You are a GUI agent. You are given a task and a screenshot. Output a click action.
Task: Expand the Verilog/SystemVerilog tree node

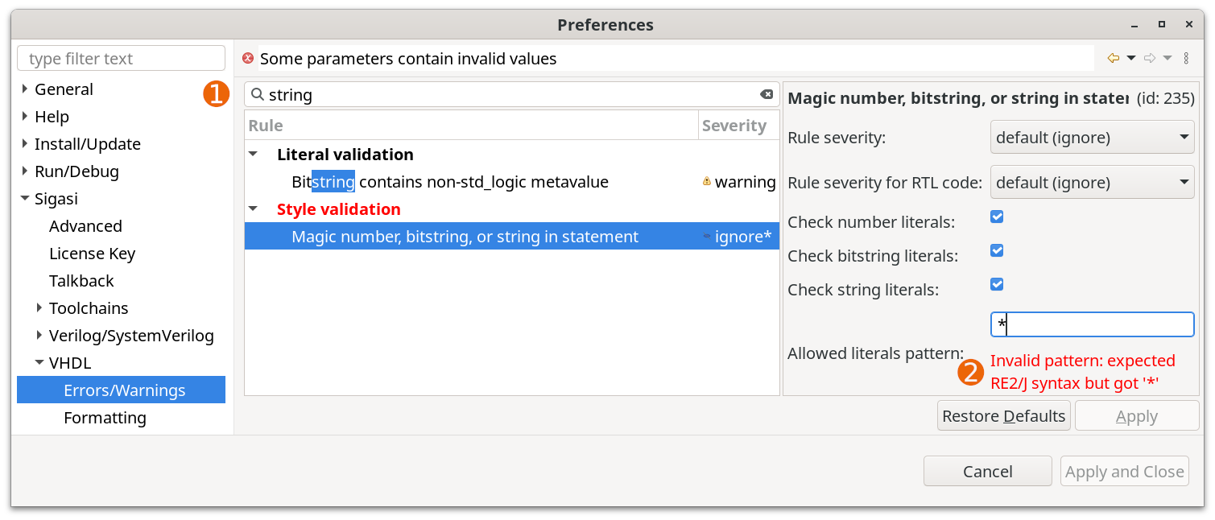point(39,335)
